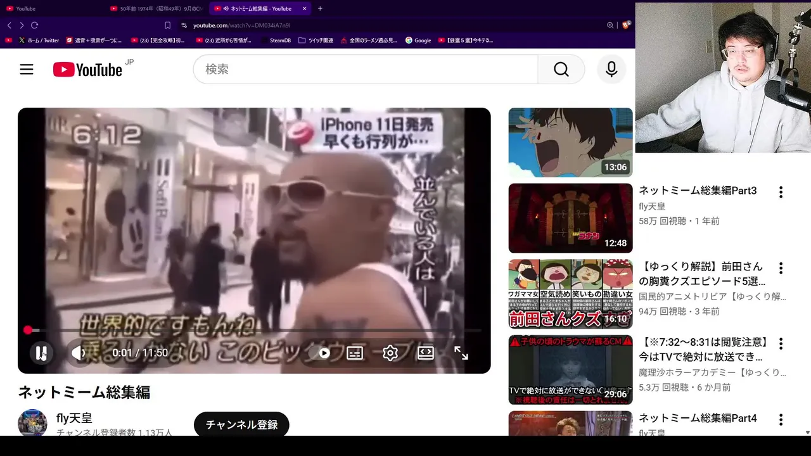Open ネットミーム総集編Part3 title link
This screenshot has width=811, height=456.
point(698,191)
